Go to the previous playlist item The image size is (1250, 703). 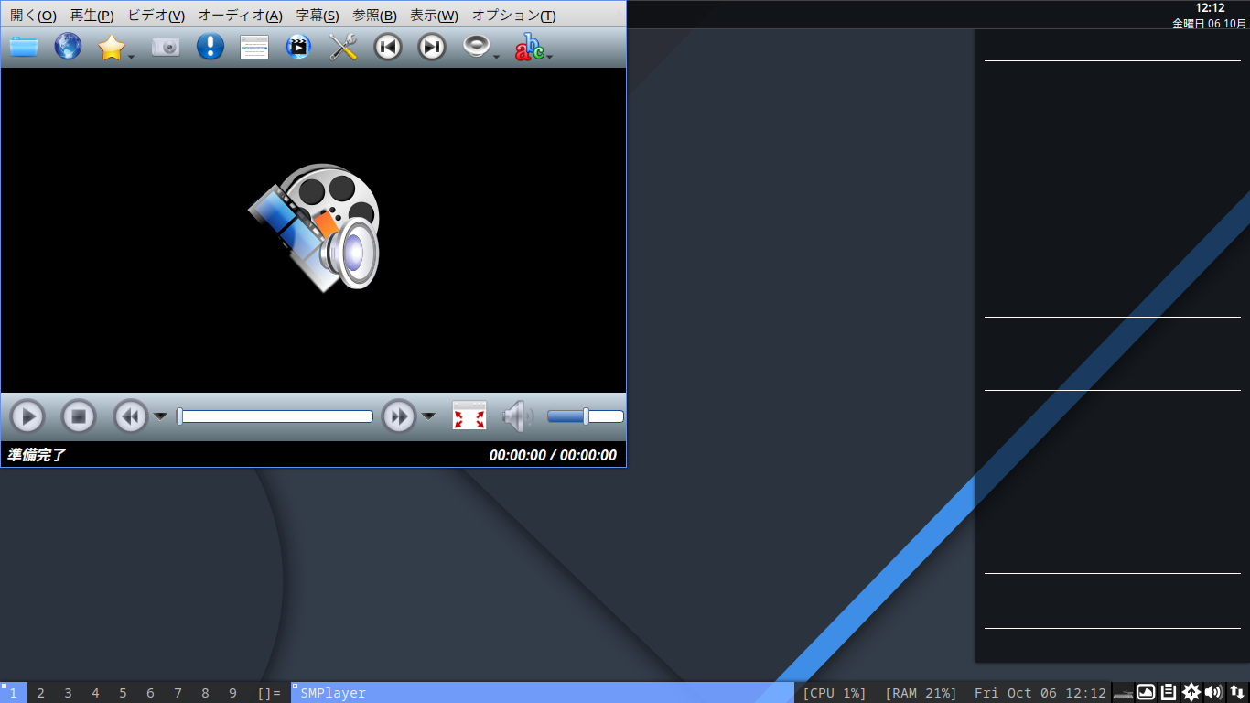click(388, 47)
